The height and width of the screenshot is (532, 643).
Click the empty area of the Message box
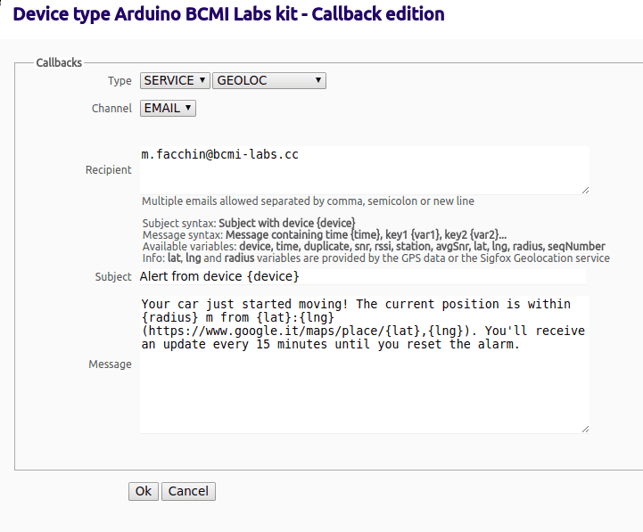click(x=364, y=392)
